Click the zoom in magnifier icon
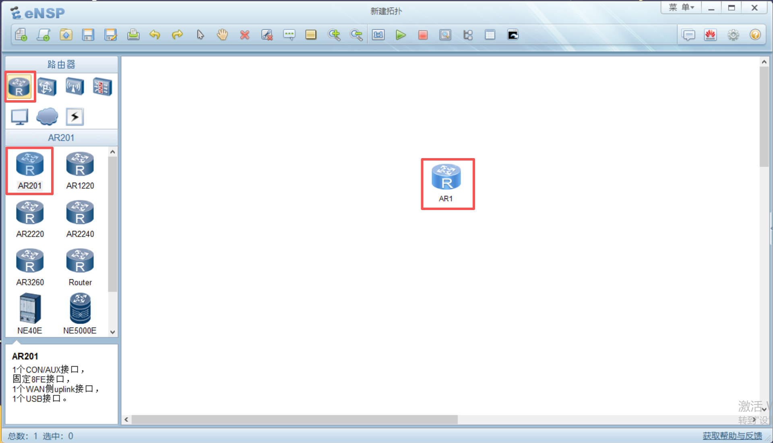The width and height of the screenshot is (773, 443). [334, 35]
